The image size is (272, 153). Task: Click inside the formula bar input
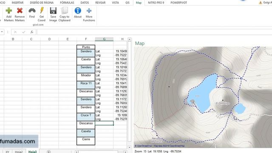(154, 32)
